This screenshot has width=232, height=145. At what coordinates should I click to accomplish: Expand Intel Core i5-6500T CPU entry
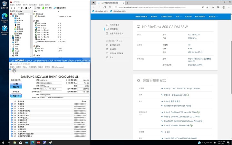tap(162, 89)
